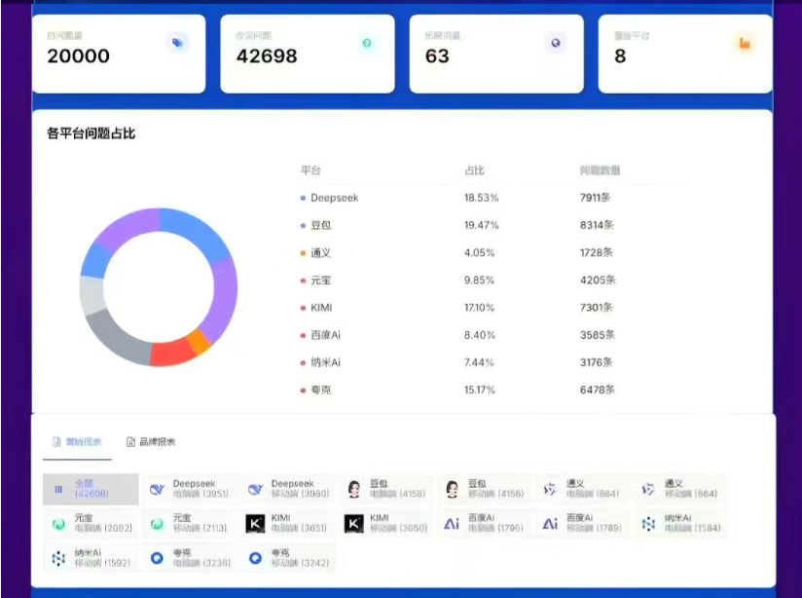Screen dimensions: 802x598
Task: Click the 百度Ai platform name in the table
Action: 325,335
